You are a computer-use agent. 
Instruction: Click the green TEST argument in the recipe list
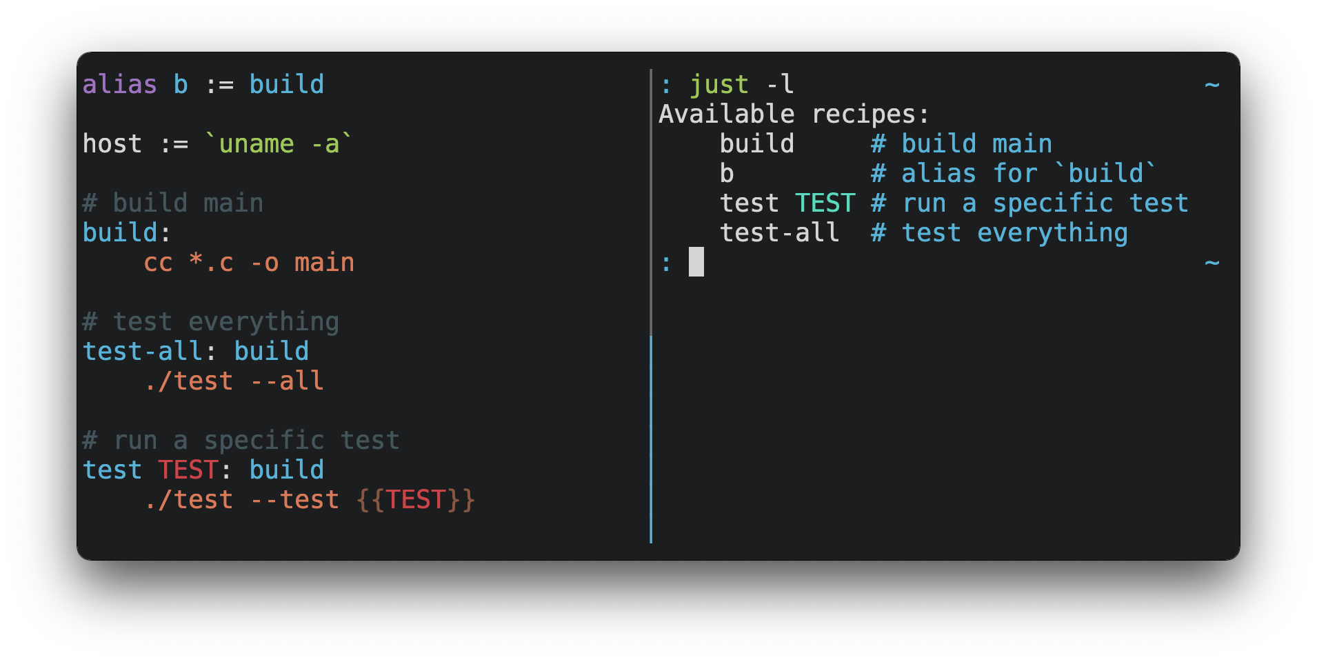point(825,203)
